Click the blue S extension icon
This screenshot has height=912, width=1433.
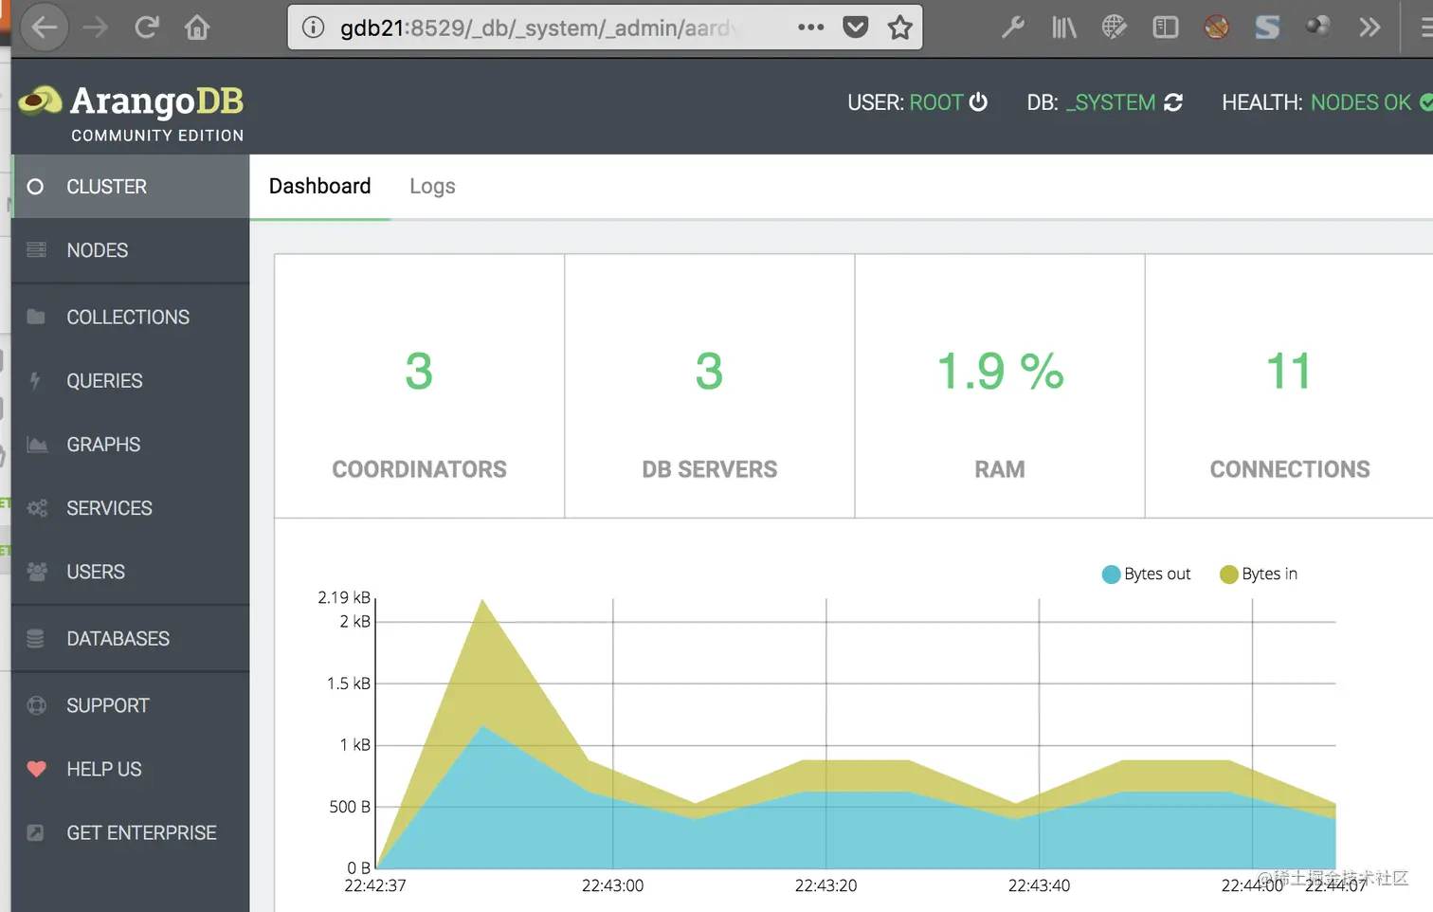1267,27
